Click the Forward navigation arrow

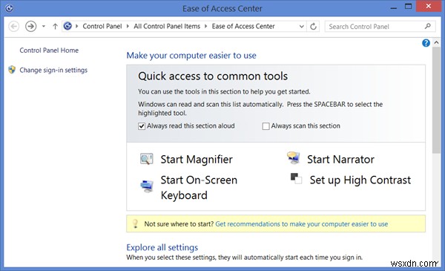click(30, 27)
